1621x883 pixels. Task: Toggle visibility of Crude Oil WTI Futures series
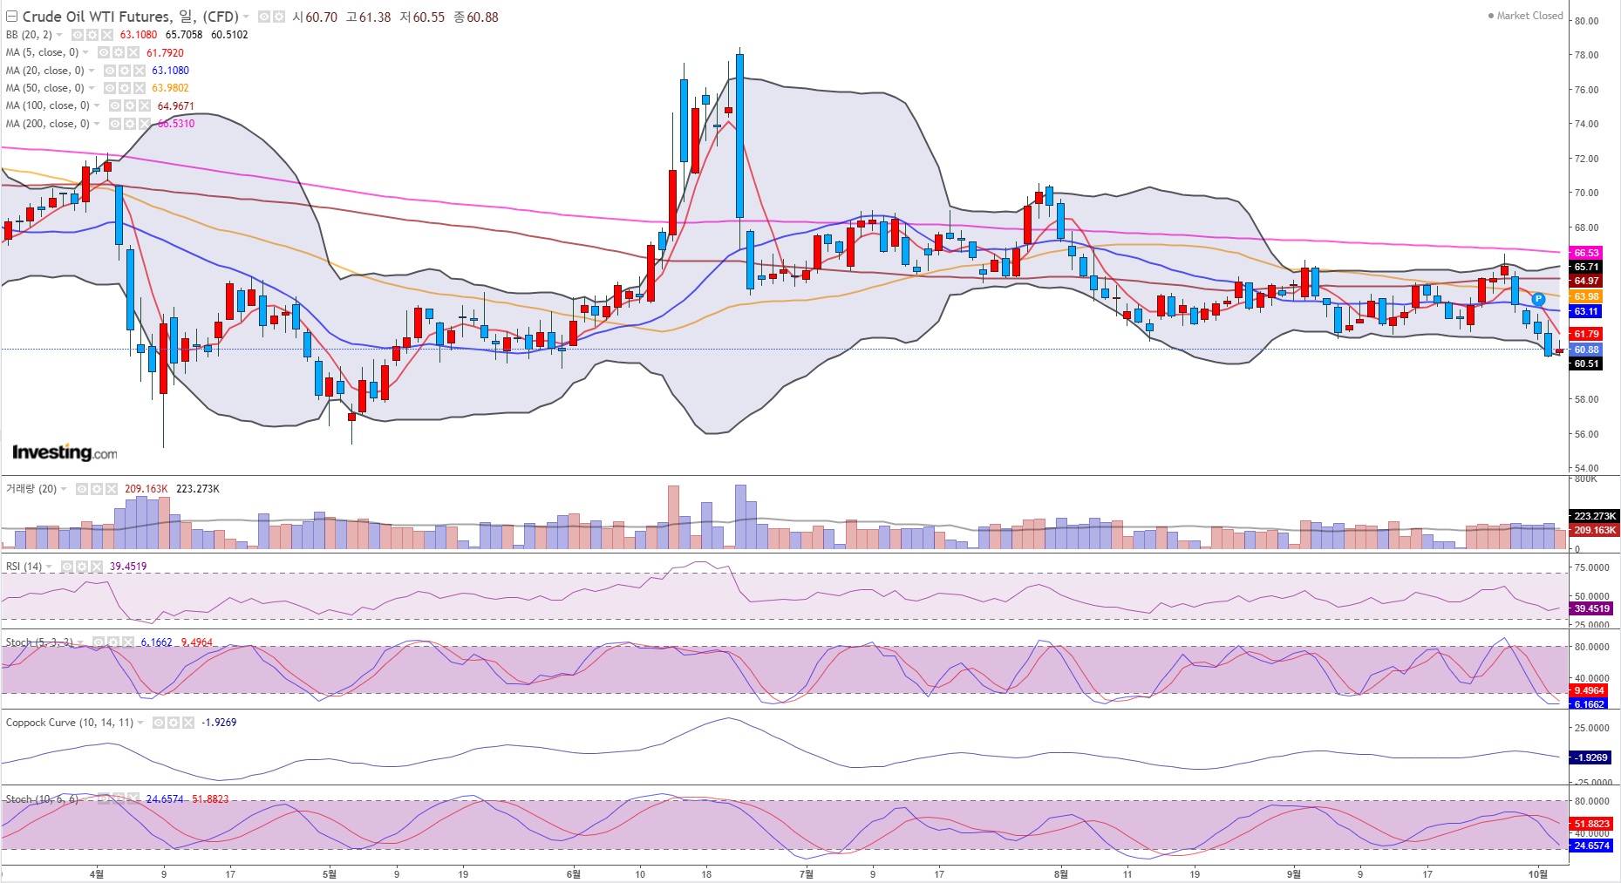click(264, 17)
